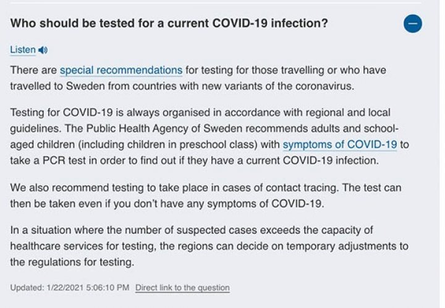
Task: Click the speaker icon beside Listen
Action: point(43,50)
